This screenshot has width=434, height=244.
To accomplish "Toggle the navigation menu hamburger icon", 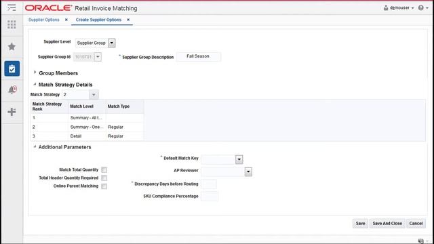I will tap(12, 7).
